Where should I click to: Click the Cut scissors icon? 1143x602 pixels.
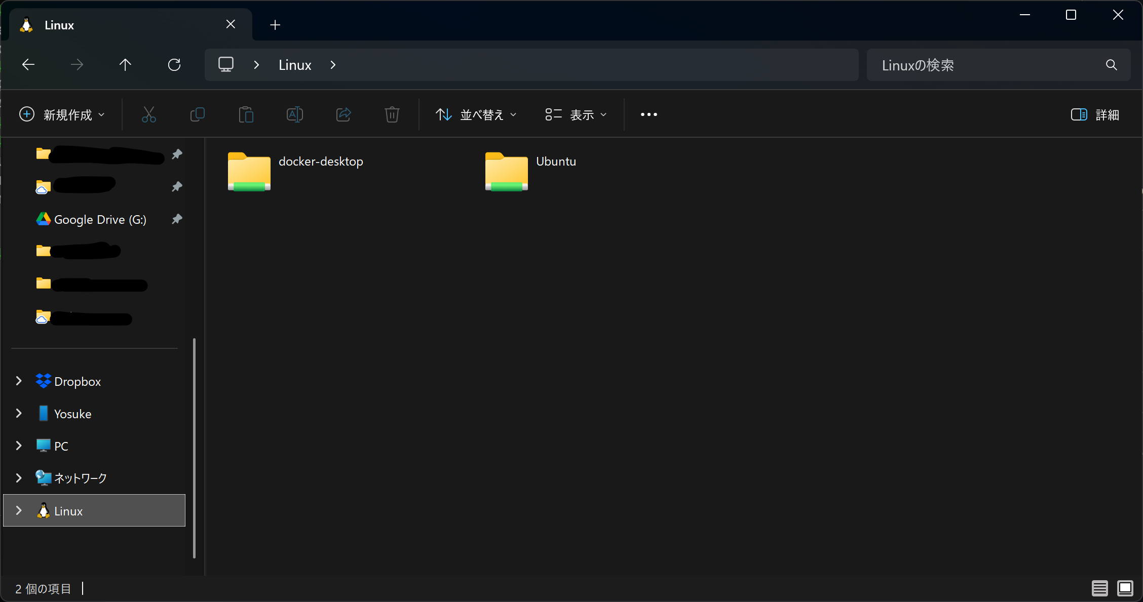[148, 114]
